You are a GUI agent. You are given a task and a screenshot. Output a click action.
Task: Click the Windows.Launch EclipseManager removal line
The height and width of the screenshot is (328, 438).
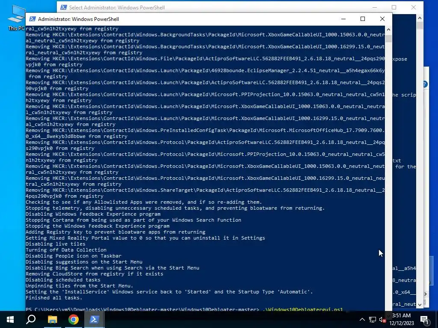click(x=205, y=73)
